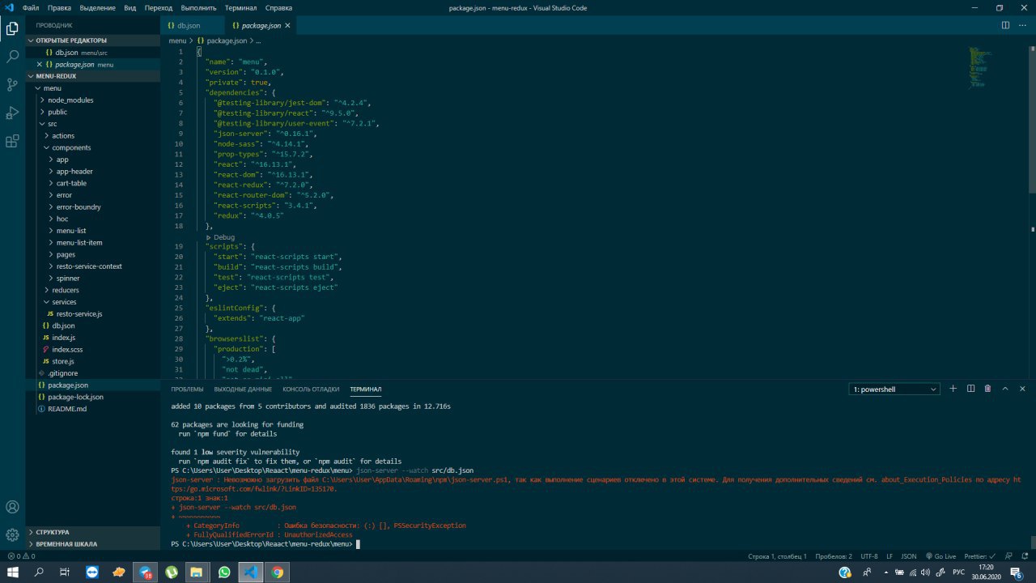This screenshot has width=1036, height=583.
Task: Expand the reducers folder
Action: point(93,290)
